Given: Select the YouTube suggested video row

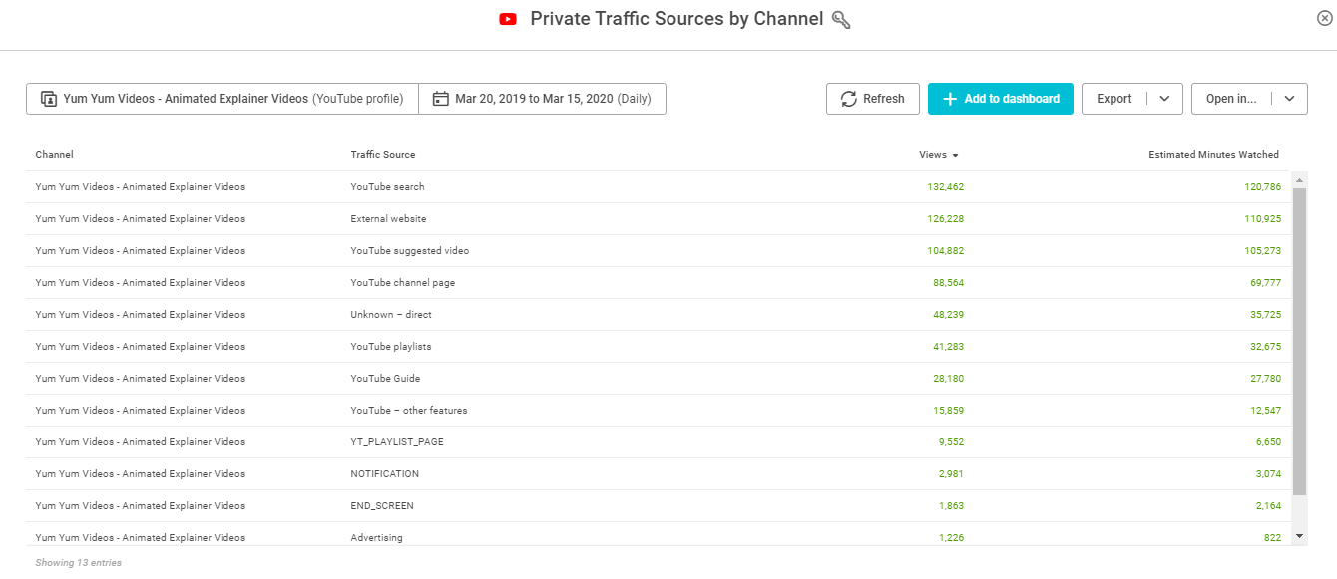Looking at the screenshot, I should point(659,251).
